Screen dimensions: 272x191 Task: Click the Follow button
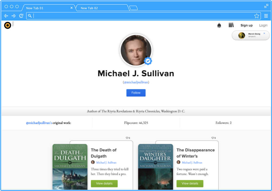[x=136, y=93]
